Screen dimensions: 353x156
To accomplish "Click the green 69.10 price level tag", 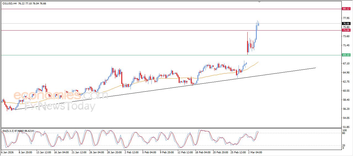I will pos(346,55).
